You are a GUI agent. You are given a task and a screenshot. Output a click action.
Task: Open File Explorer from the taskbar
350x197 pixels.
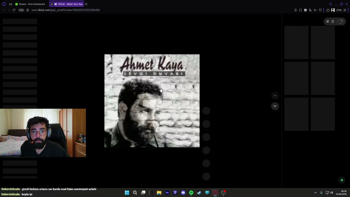(x=159, y=193)
